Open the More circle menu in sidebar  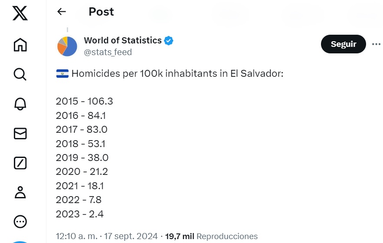click(20, 222)
